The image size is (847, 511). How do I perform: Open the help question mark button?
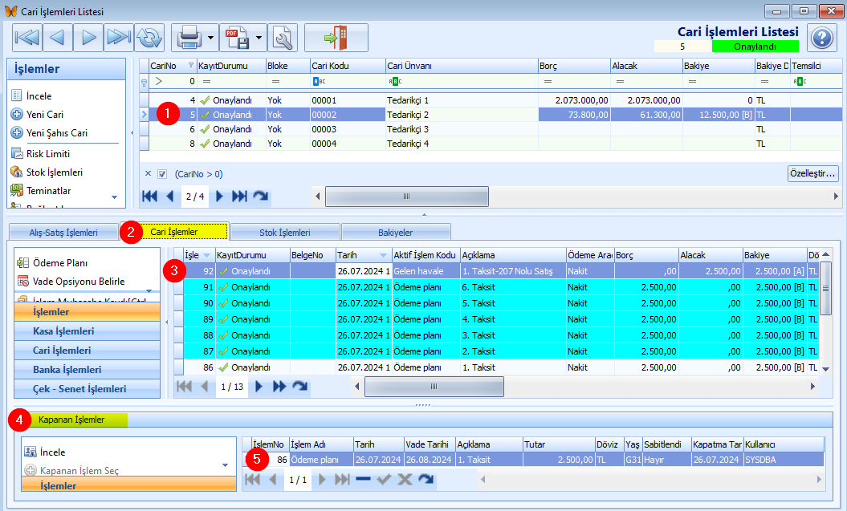click(x=822, y=38)
